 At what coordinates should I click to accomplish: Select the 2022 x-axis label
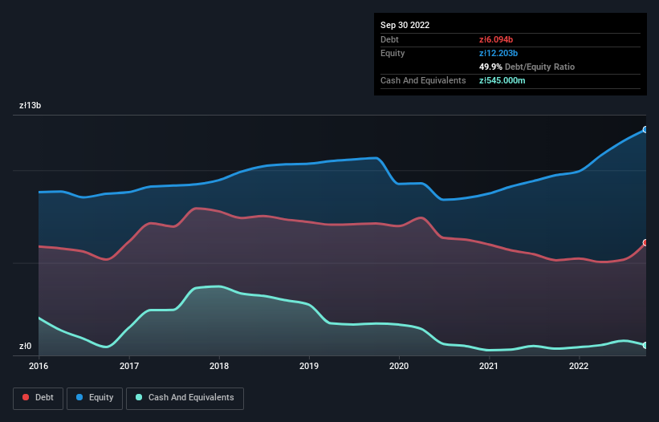[579, 366]
